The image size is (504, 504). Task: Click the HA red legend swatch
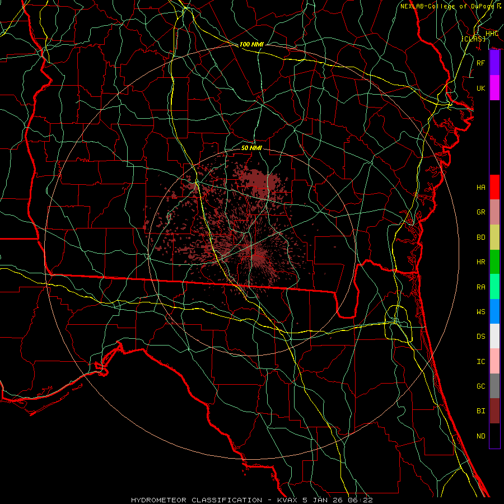(494, 187)
